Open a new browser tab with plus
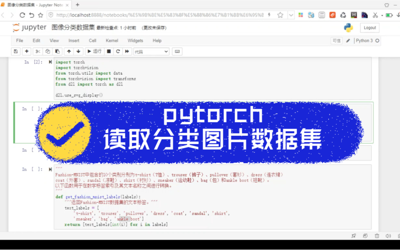400x250 pixels. tap(77, 5)
